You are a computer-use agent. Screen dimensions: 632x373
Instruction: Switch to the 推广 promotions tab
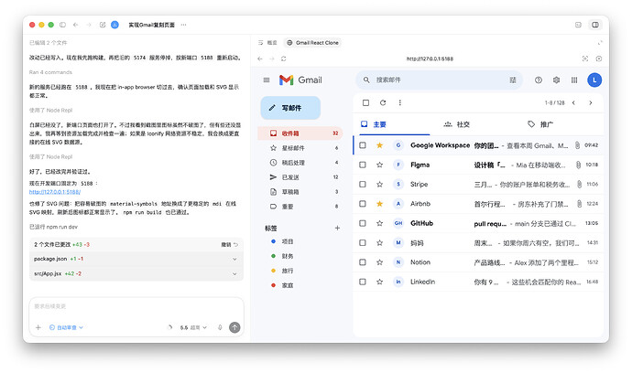540,124
